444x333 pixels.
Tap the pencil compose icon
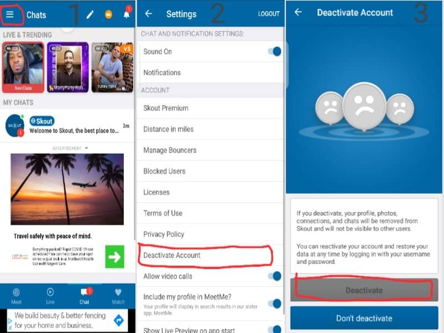pos(90,14)
